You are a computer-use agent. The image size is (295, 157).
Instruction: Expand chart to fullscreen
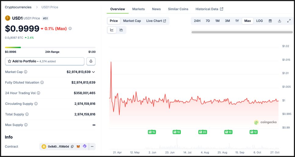pyautogui.click(x=289, y=21)
